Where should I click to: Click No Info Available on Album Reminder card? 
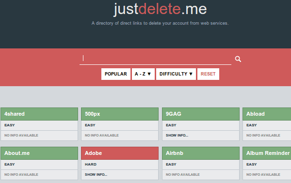[263, 175]
